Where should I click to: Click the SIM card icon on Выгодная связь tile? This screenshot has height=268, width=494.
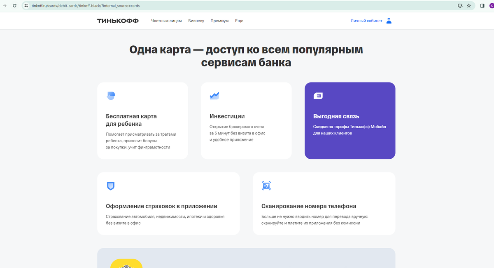[x=317, y=95]
